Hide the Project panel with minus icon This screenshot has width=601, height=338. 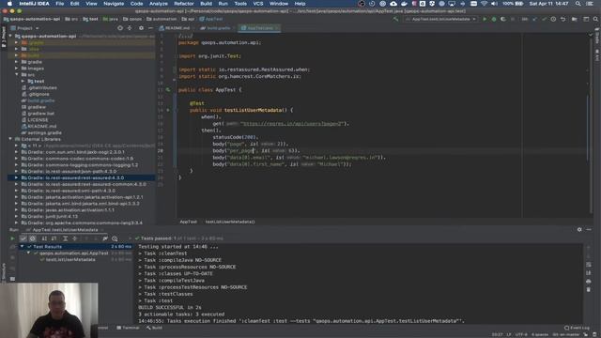tap(150, 28)
